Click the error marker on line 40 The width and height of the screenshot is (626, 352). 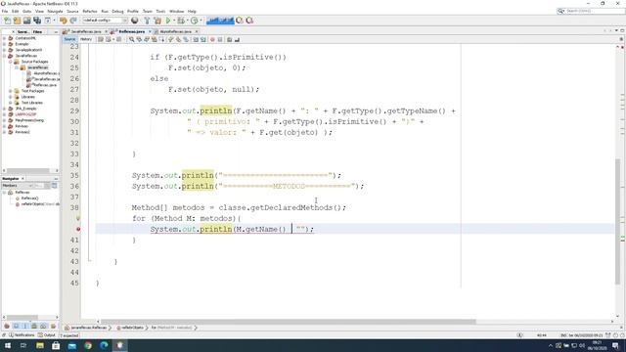[x=78, y=229]
